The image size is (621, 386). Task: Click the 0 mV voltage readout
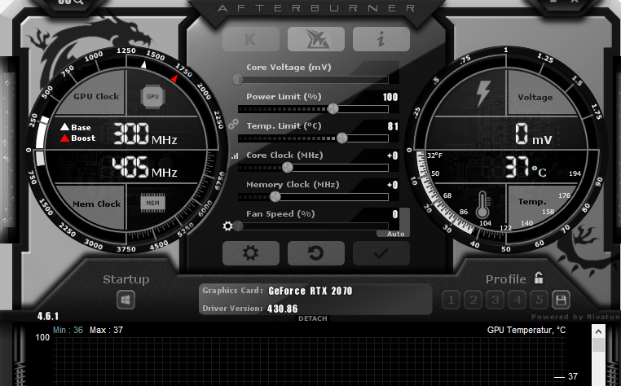point(533,134)
